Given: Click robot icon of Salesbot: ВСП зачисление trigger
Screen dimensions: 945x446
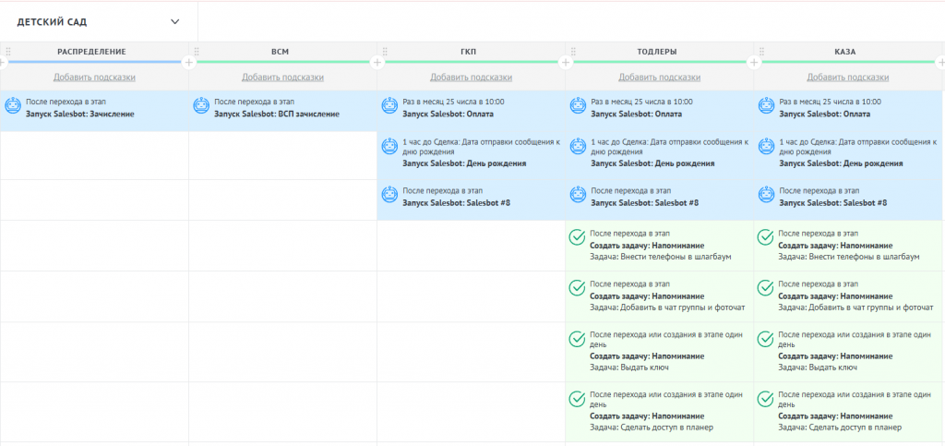Looking at the screenshot, I should [x=201, y=105].
